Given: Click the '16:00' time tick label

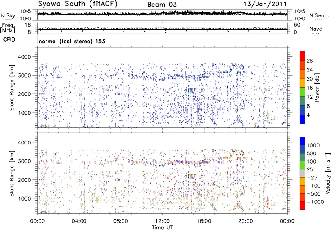Looking at the screenshot, I should point(204,221).
